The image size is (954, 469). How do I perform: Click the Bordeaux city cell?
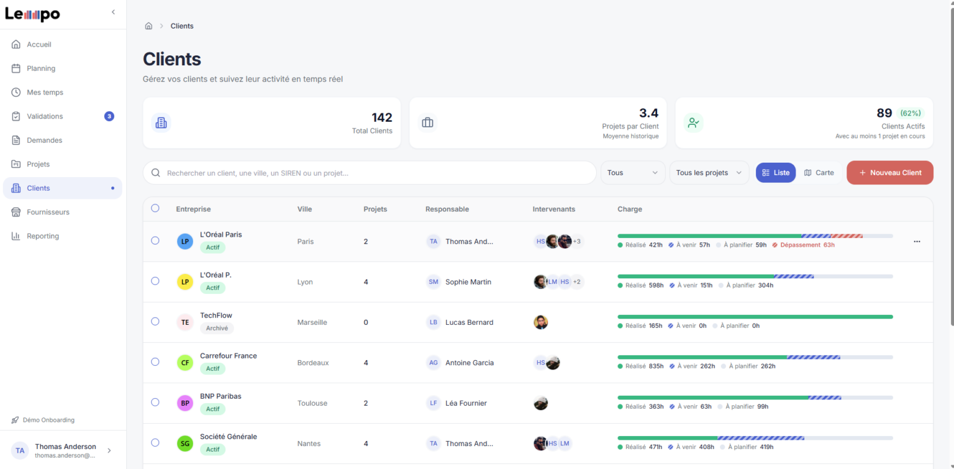(313, 363)
